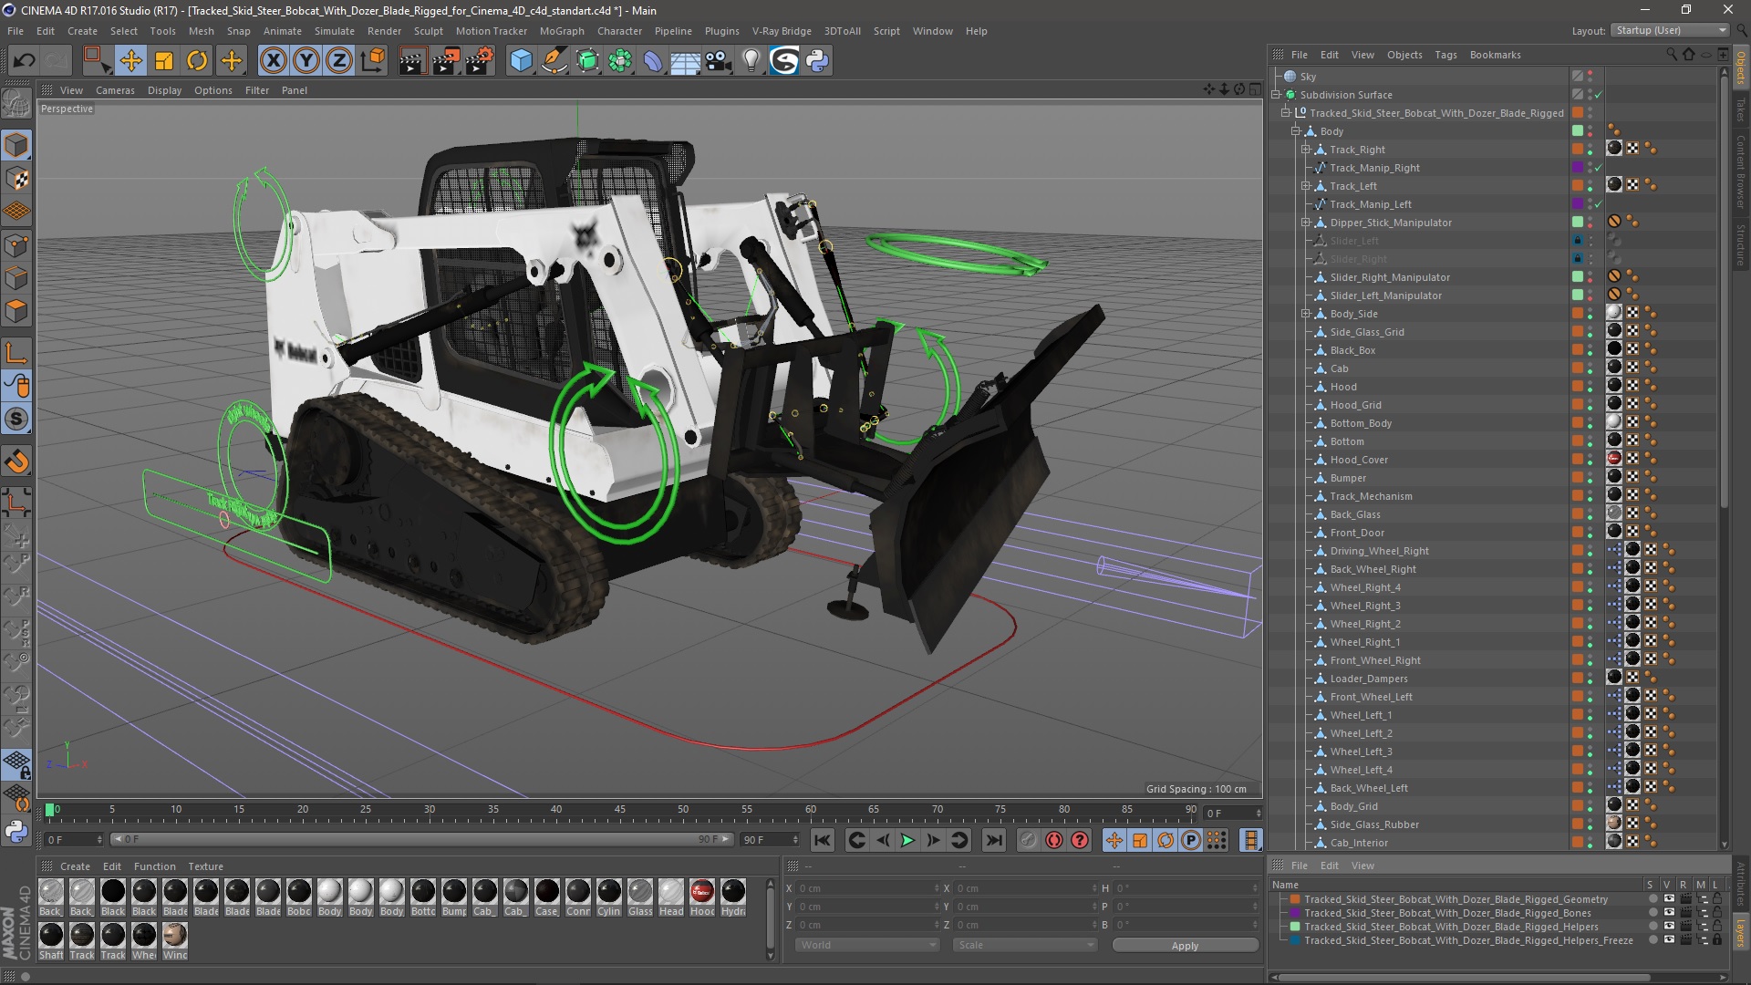Collapse the Body hierarchy node
1751x985 pixels.
(1295, 131)
